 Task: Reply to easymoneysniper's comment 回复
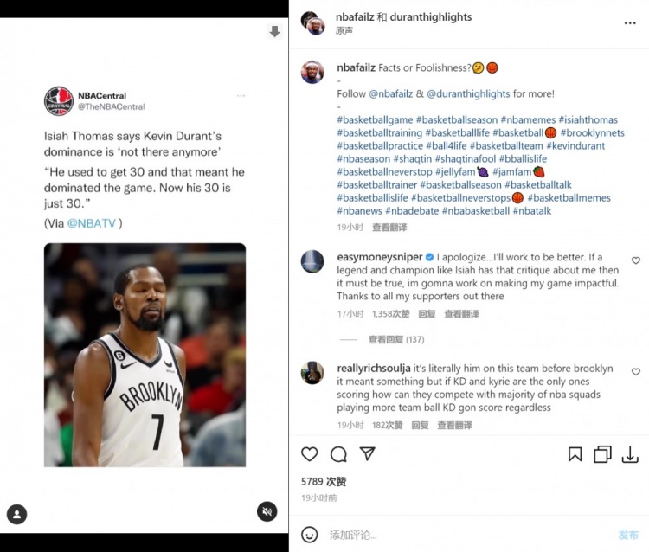pos(427,314)
